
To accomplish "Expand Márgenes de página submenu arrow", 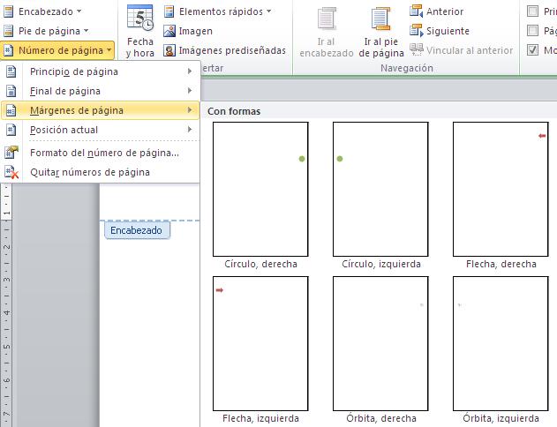I will pos(190,110).
